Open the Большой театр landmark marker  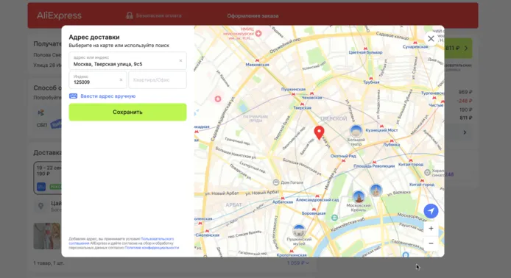click(x=356, y=131)
